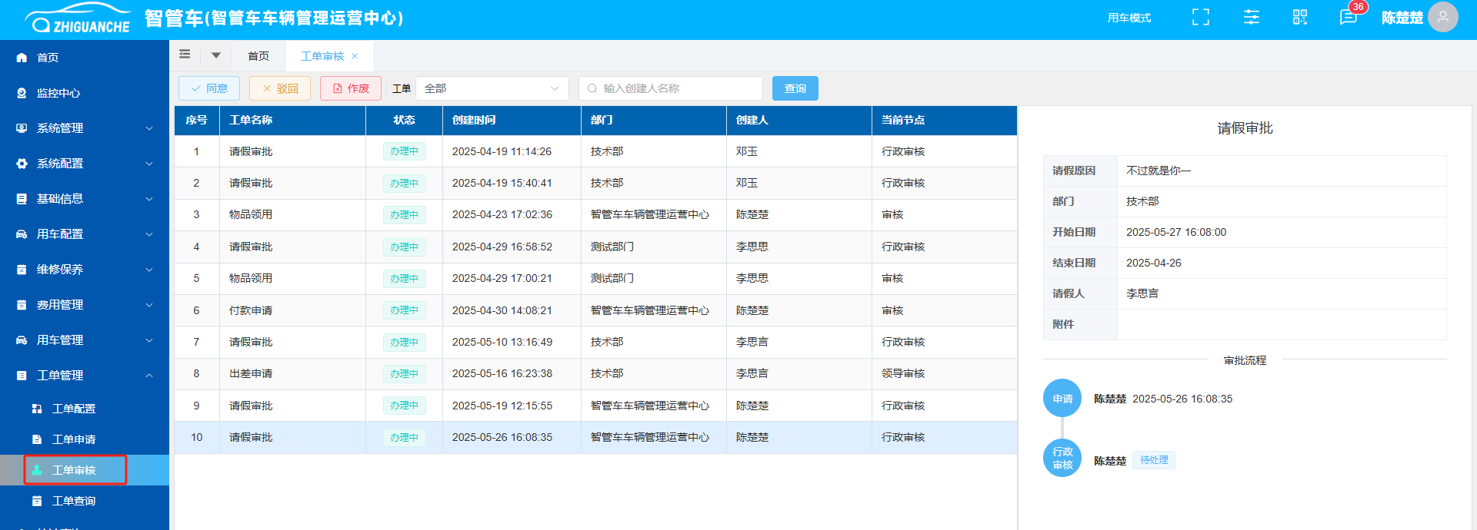The height and width of the screenshot is (530, 1477).
Task: Close the 工单审核 tab
Action: tap(355, 56)
